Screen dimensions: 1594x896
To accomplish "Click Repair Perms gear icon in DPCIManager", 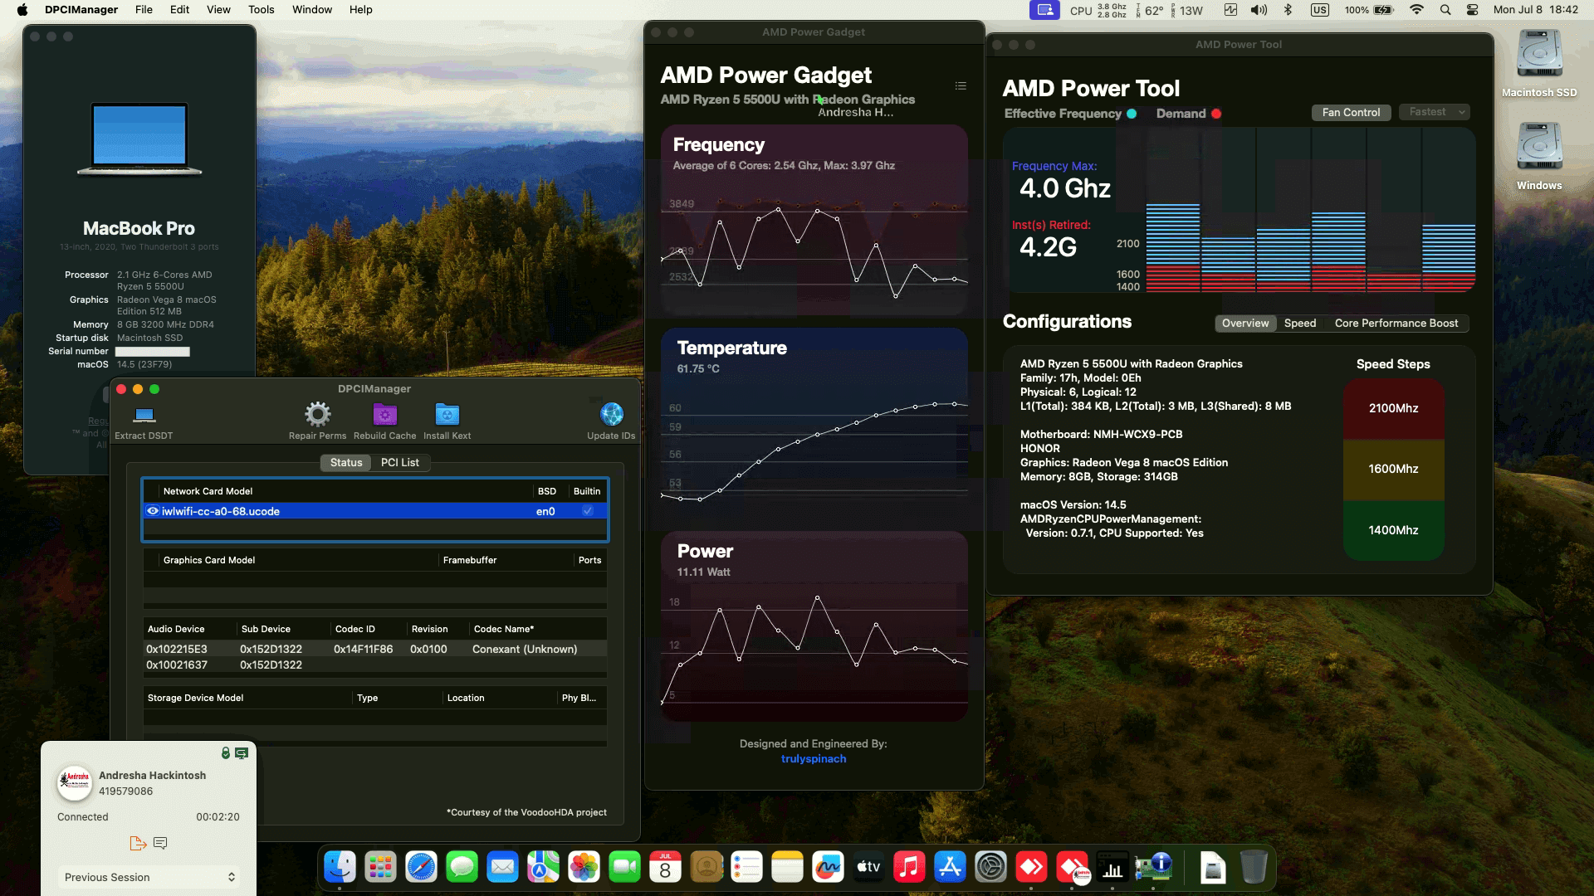I will 317,414.
